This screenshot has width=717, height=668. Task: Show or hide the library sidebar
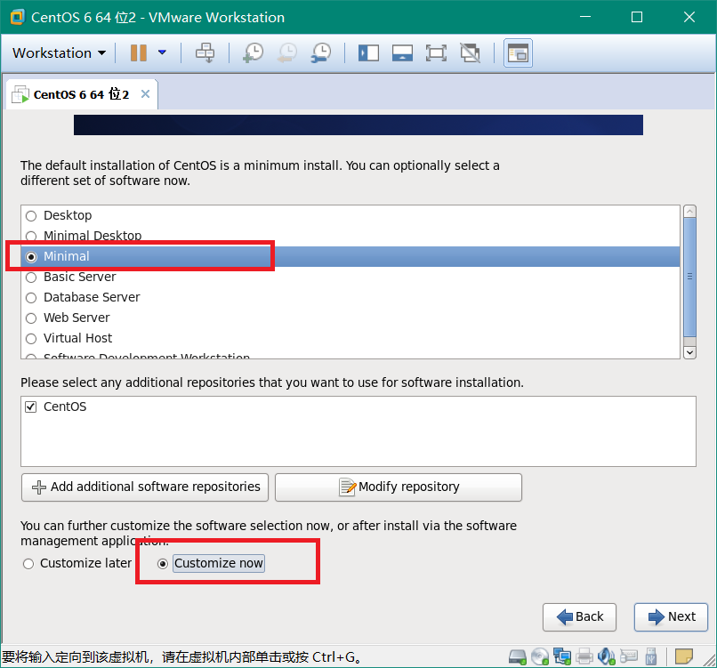point(368,53)
